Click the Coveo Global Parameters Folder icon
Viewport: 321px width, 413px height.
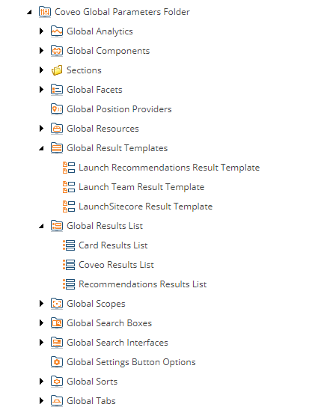click(x=45, y=12)
